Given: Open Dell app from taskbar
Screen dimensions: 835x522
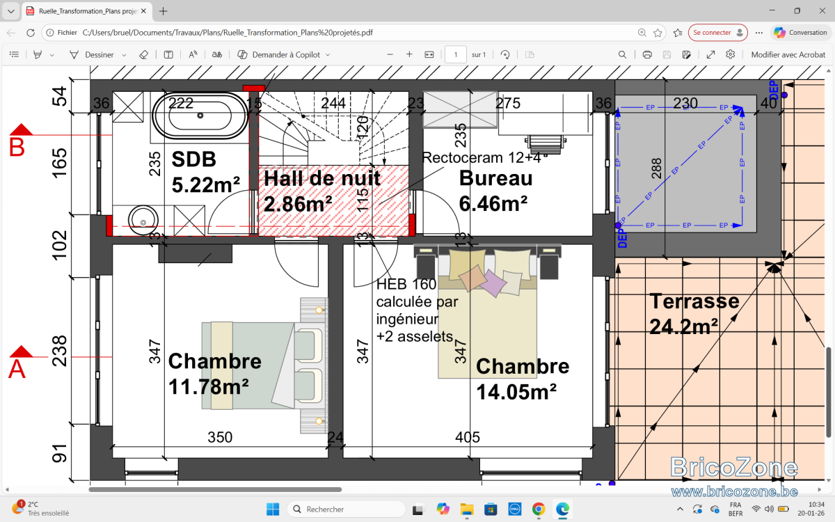Looking at the screenshot, I should point(514,509).
